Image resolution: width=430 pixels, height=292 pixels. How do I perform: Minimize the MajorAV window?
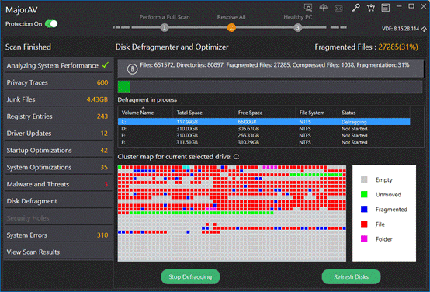(x=399, y=6)
